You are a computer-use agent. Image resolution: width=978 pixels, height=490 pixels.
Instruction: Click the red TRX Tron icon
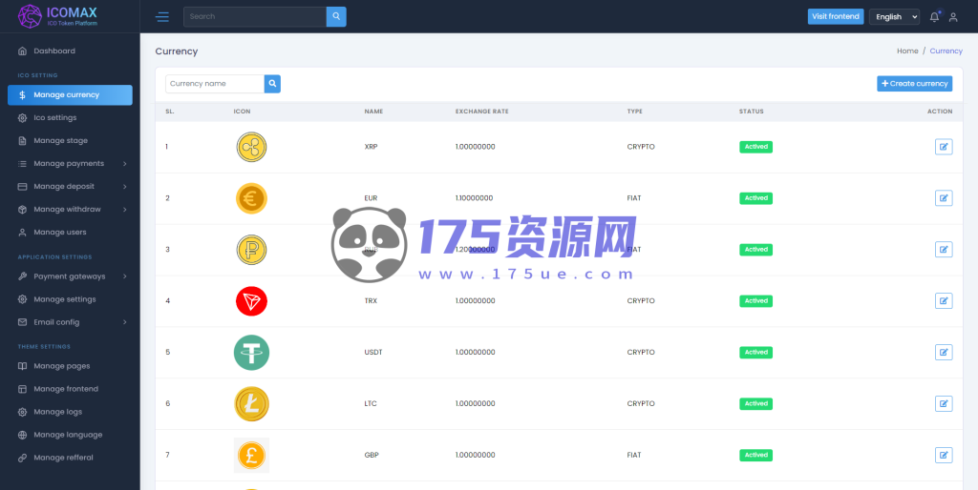click(x=251, y=301)
